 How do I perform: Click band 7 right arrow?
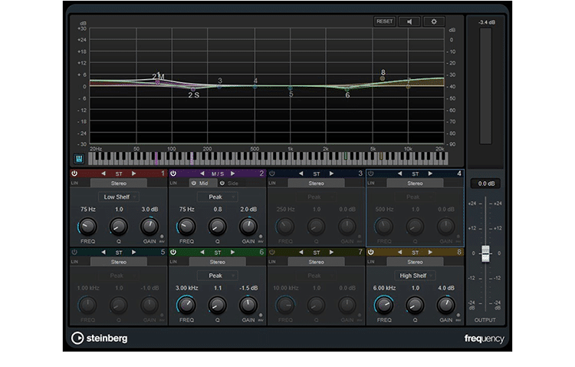click(331, 252)
